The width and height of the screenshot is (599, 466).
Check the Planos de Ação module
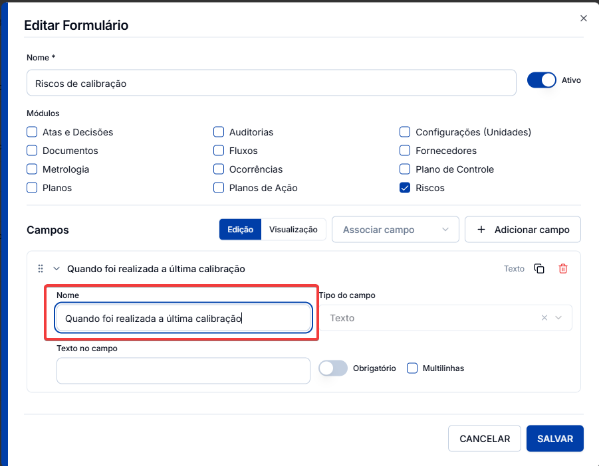point(219,188)
